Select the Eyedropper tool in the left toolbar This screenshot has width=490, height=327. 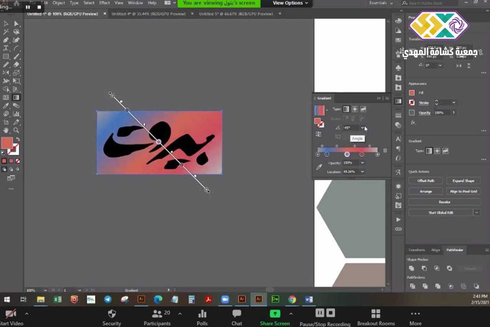6,105
